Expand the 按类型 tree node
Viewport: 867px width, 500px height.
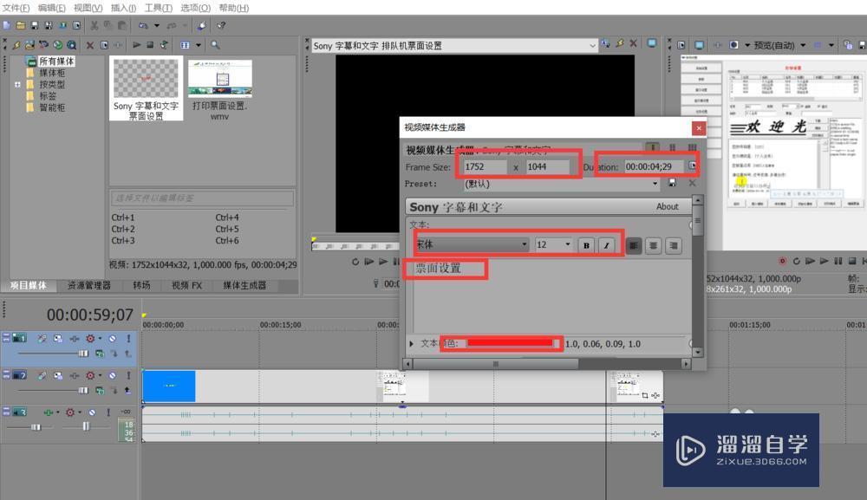pyautogui.click(x=17, y=85)
